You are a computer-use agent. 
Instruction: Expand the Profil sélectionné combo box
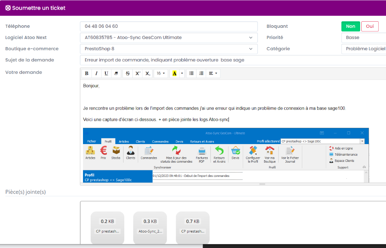pyautogui.click(x=362, y=141)
